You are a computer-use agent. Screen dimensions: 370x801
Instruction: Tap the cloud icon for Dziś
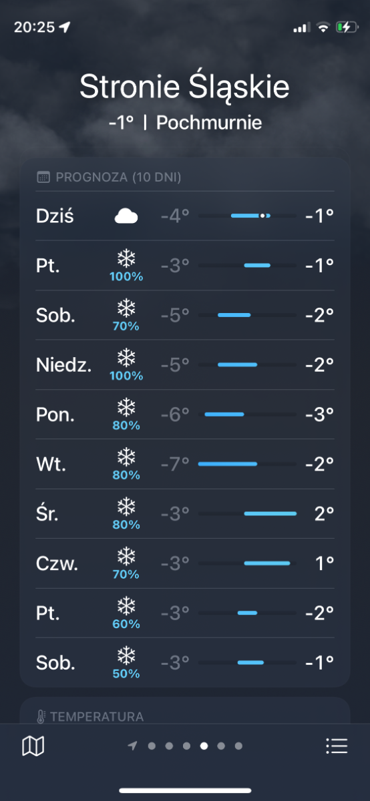126,216
